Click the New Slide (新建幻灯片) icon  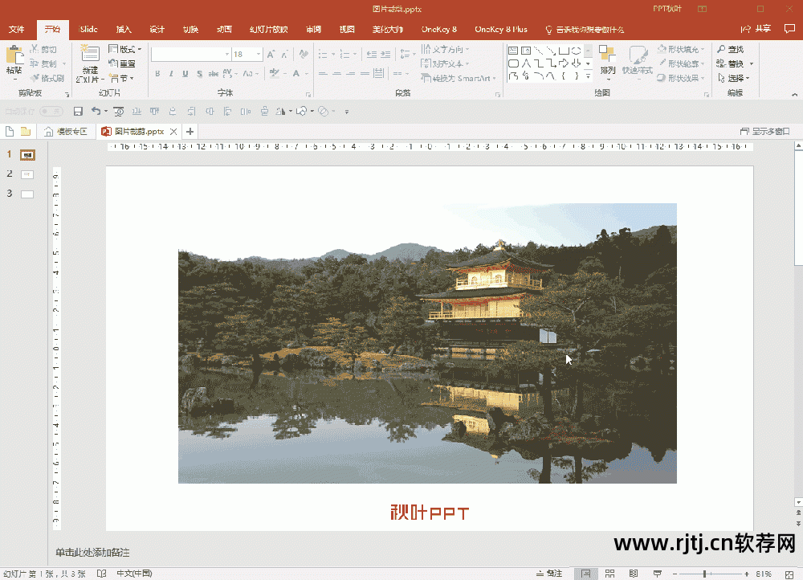point(90,56)
